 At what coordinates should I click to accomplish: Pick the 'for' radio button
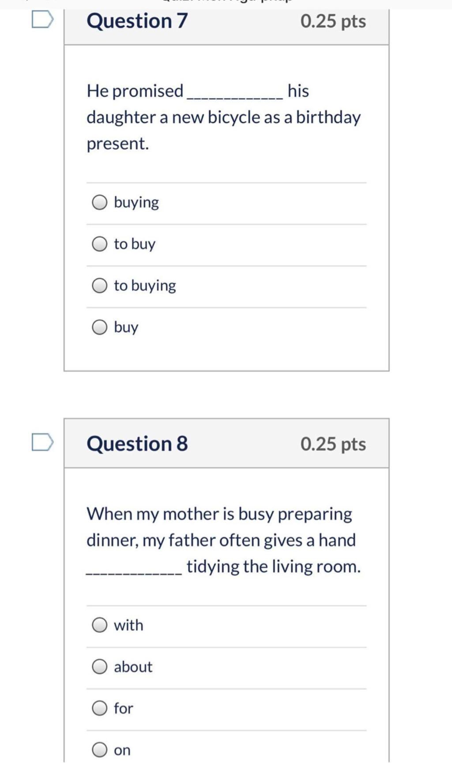(100, 708)
